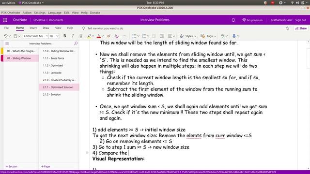
Task: Click the Wi-Fi icon in the system tray
Action: click(x=292, y=3)
